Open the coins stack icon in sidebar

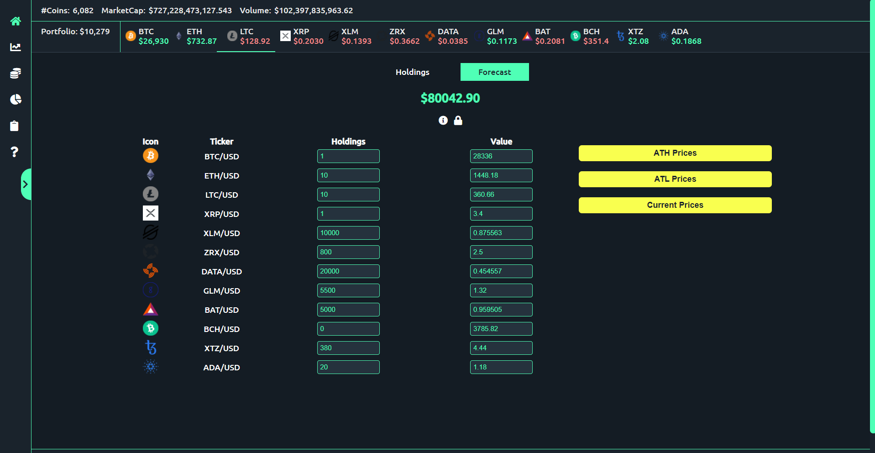point(16,73)
